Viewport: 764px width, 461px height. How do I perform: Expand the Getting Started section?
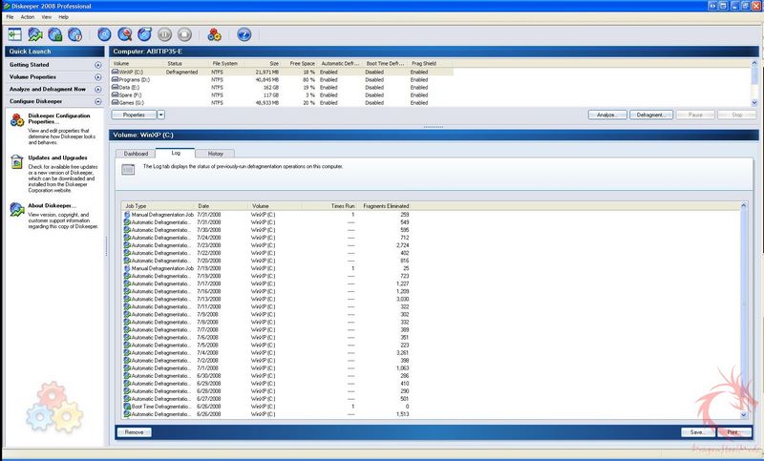97,65
